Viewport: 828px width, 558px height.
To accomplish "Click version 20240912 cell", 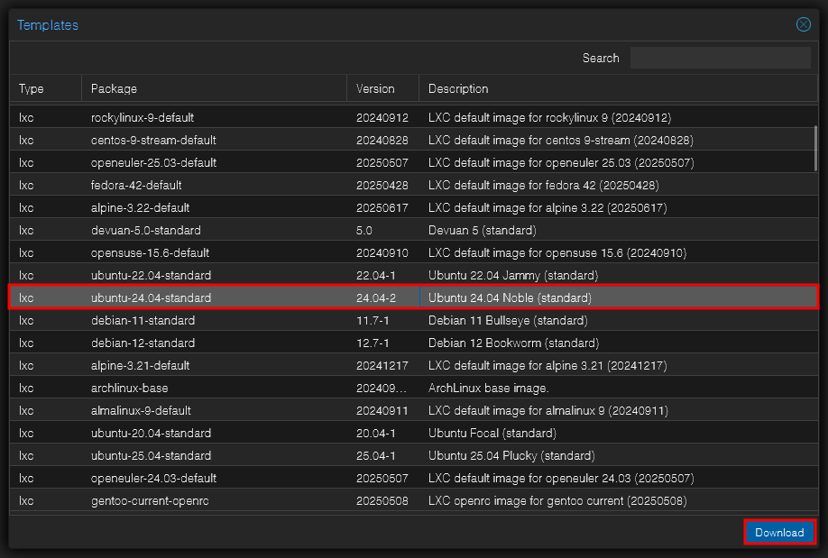I will point(382,118).
